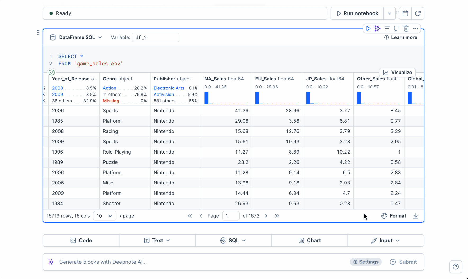Add a Chart block
468x279 pixels.
309,241
